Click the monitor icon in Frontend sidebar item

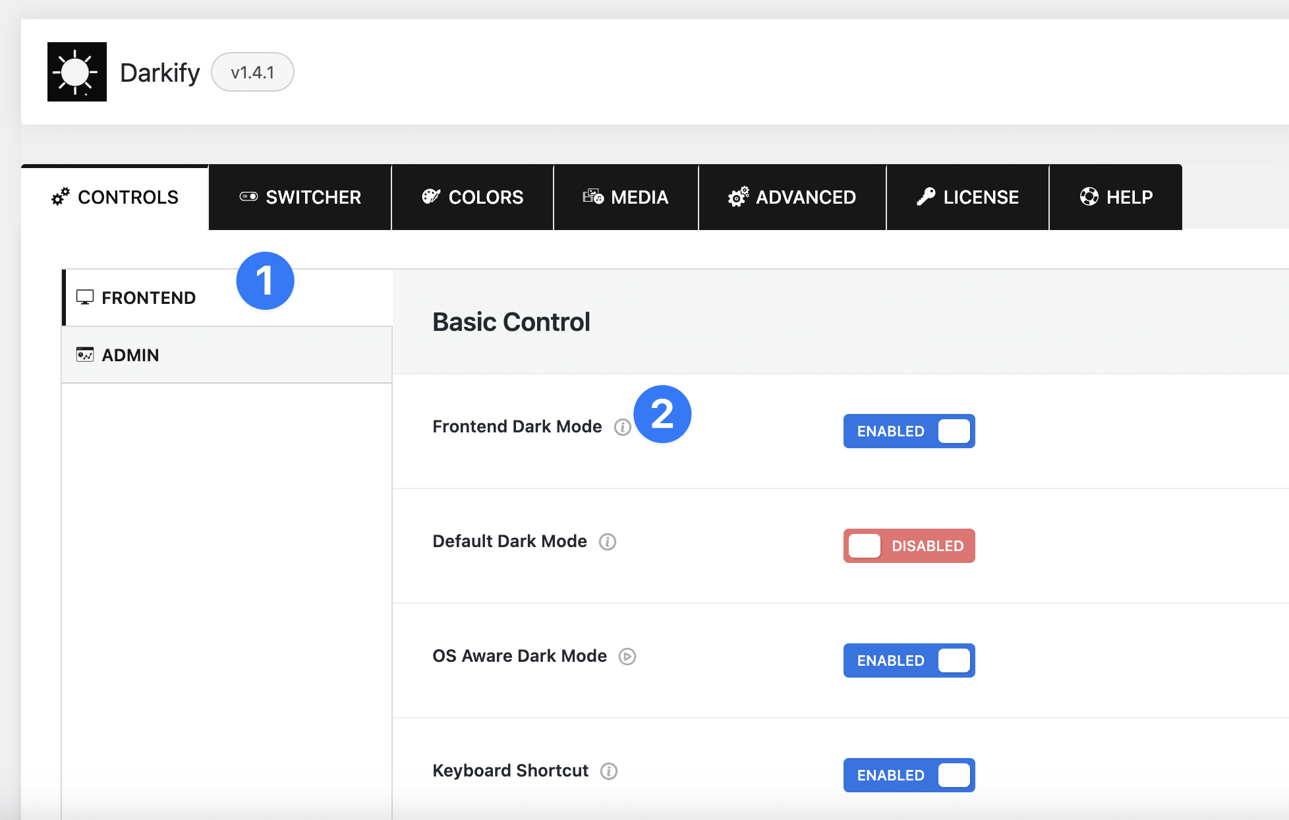(85, 297)
